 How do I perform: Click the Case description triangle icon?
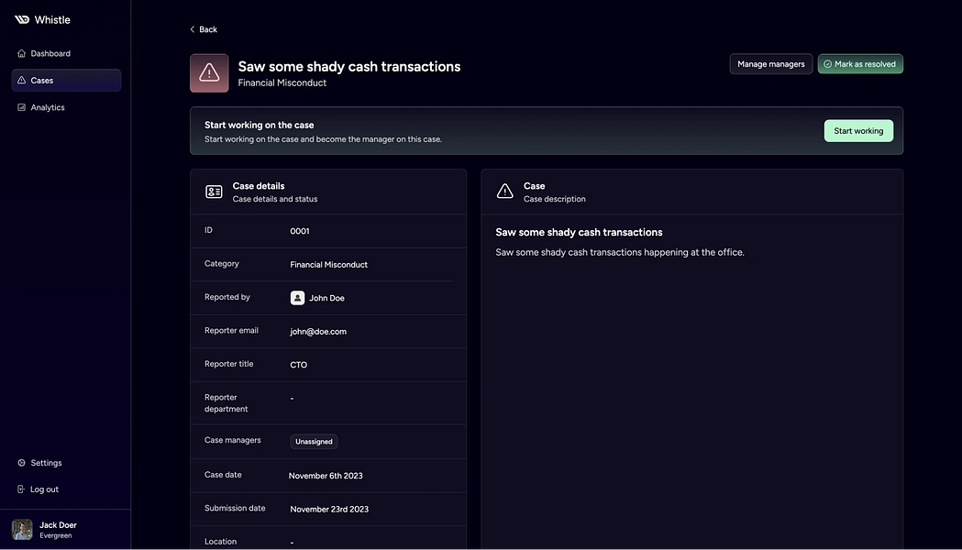click(505, 192)
